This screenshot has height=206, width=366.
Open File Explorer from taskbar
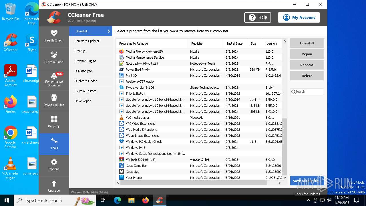coord(131,200)
